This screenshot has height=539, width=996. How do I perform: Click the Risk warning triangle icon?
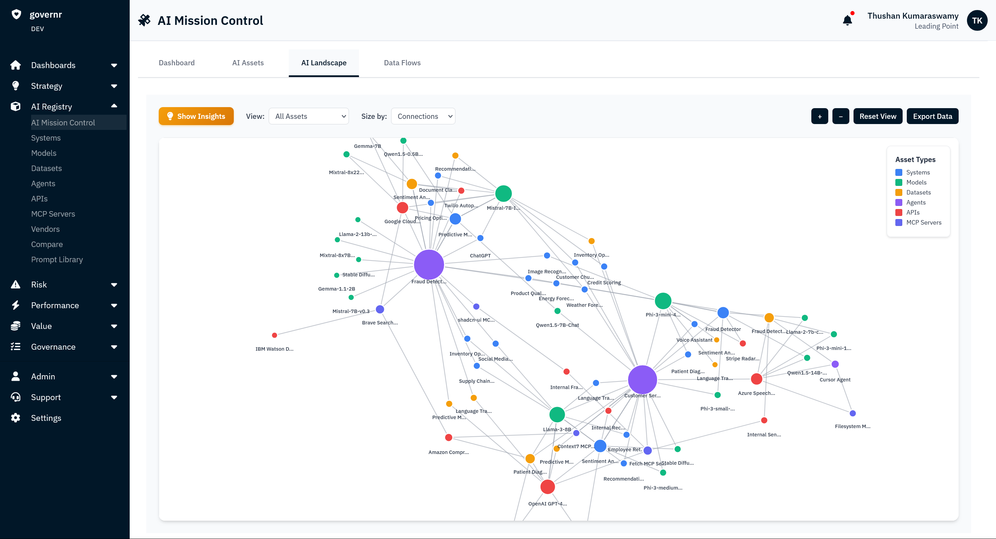click(x=16, y=285)
